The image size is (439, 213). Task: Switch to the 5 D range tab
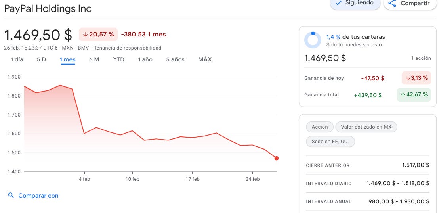click(41, 60)
